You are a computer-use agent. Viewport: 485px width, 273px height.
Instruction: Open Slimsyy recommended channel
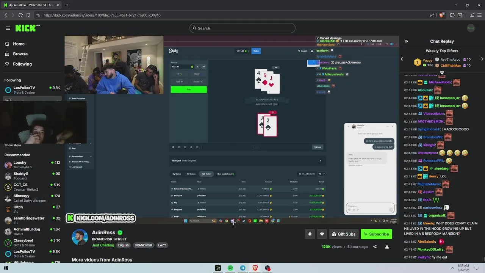point(32,198)
